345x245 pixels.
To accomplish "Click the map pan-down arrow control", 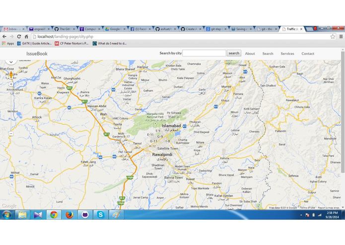I will (x=11, y=62).
